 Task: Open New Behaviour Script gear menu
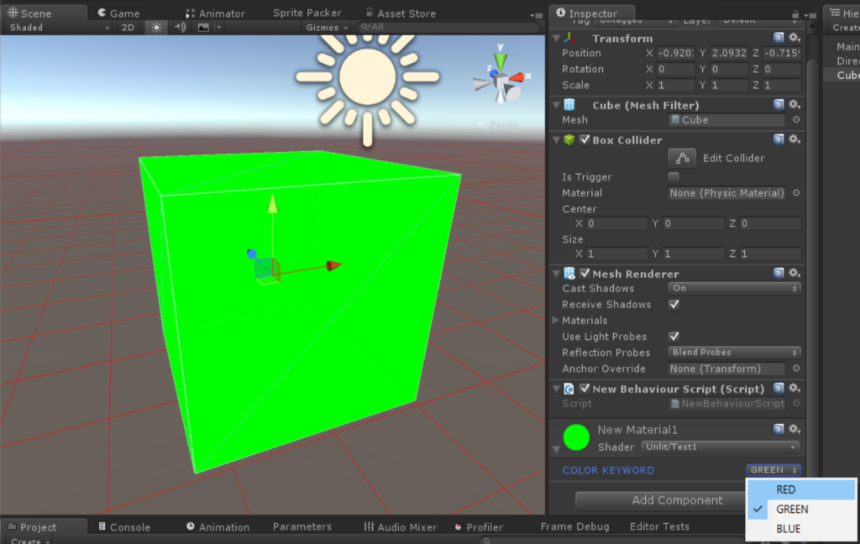click(x=794, y=388)
